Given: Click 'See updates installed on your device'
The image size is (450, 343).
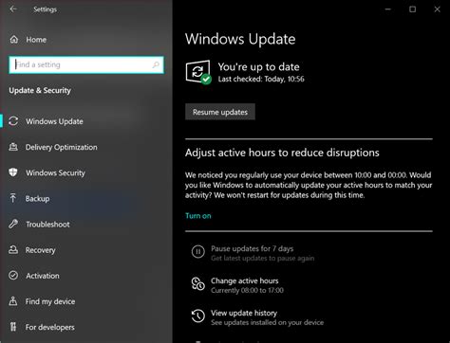Looking at the screenshot, I should pos(268,322).
